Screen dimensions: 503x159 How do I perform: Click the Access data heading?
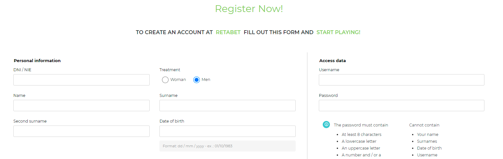[x=333, y=61]
